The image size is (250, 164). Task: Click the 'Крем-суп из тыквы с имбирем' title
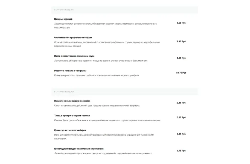click(x=70, y=130)
